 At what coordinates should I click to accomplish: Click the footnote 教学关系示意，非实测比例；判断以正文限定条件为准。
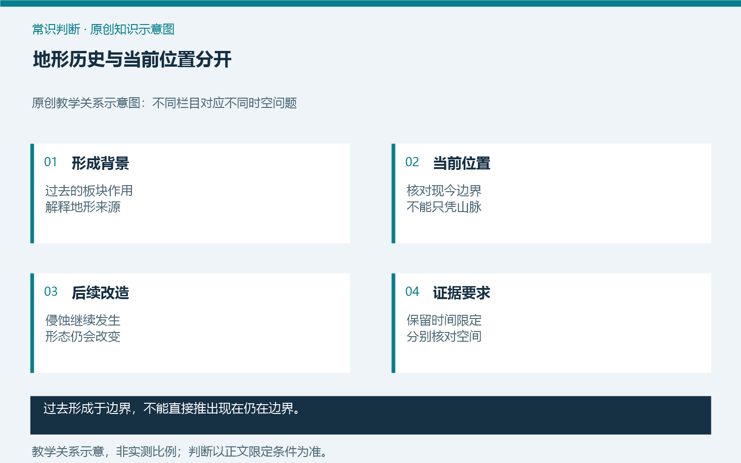pyautogui.click(x=181, y=451)
